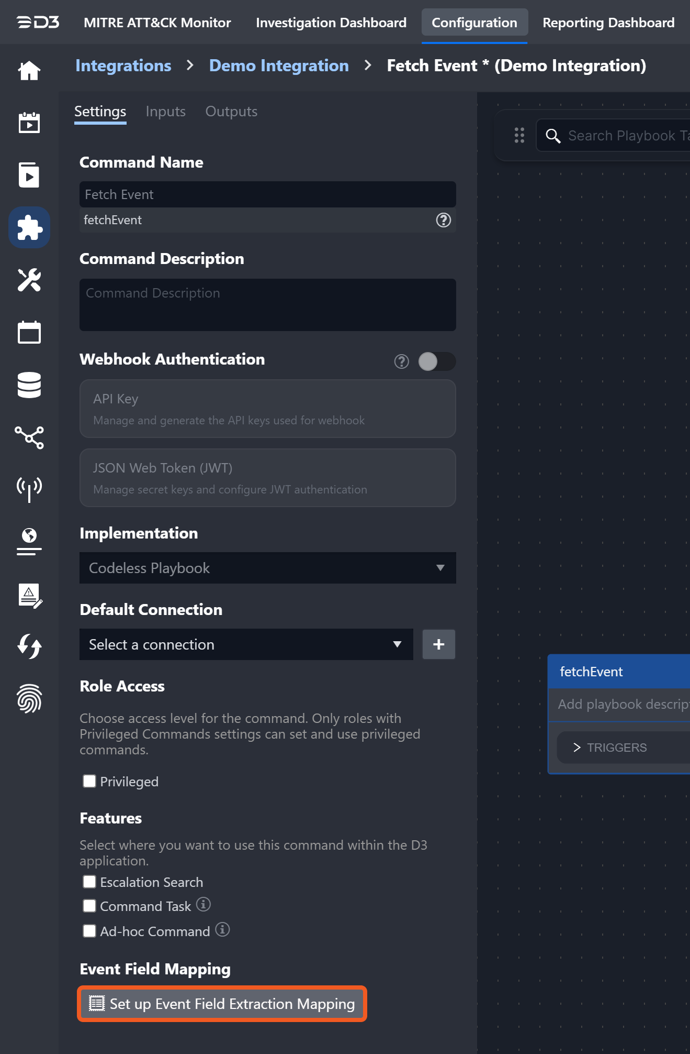Open the API Key webhook option

pos(268,409)
